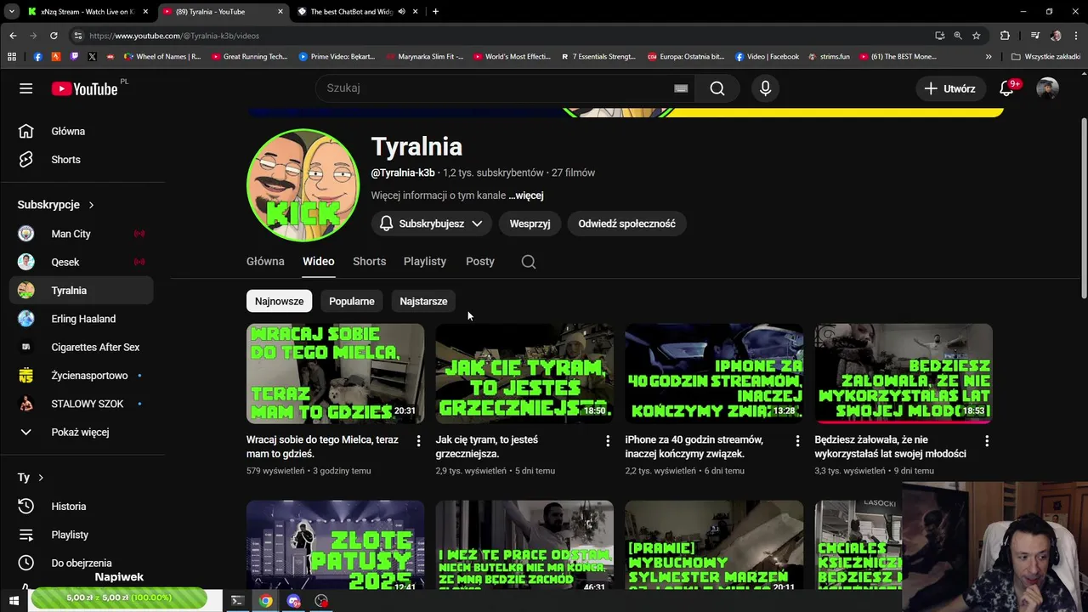This screenshot has height=612, width=1088.
Task: Switch to the Posty tab
Action: (x=480, y=262)
